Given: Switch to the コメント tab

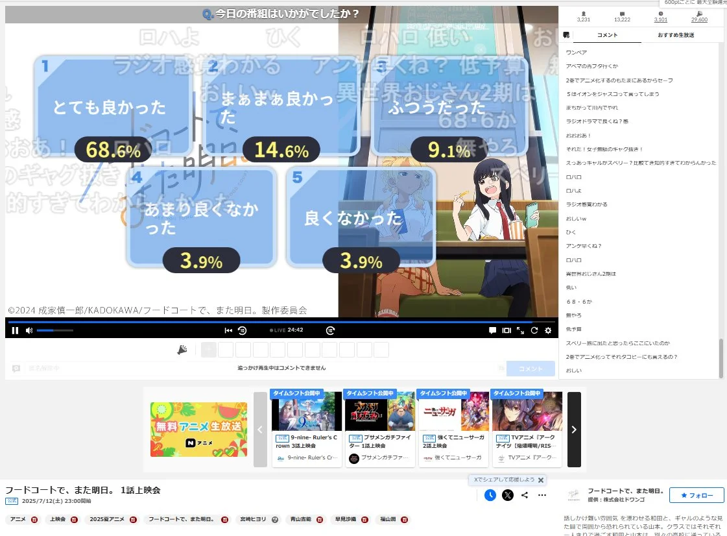Looking at the screenshot, I should 608,35.
